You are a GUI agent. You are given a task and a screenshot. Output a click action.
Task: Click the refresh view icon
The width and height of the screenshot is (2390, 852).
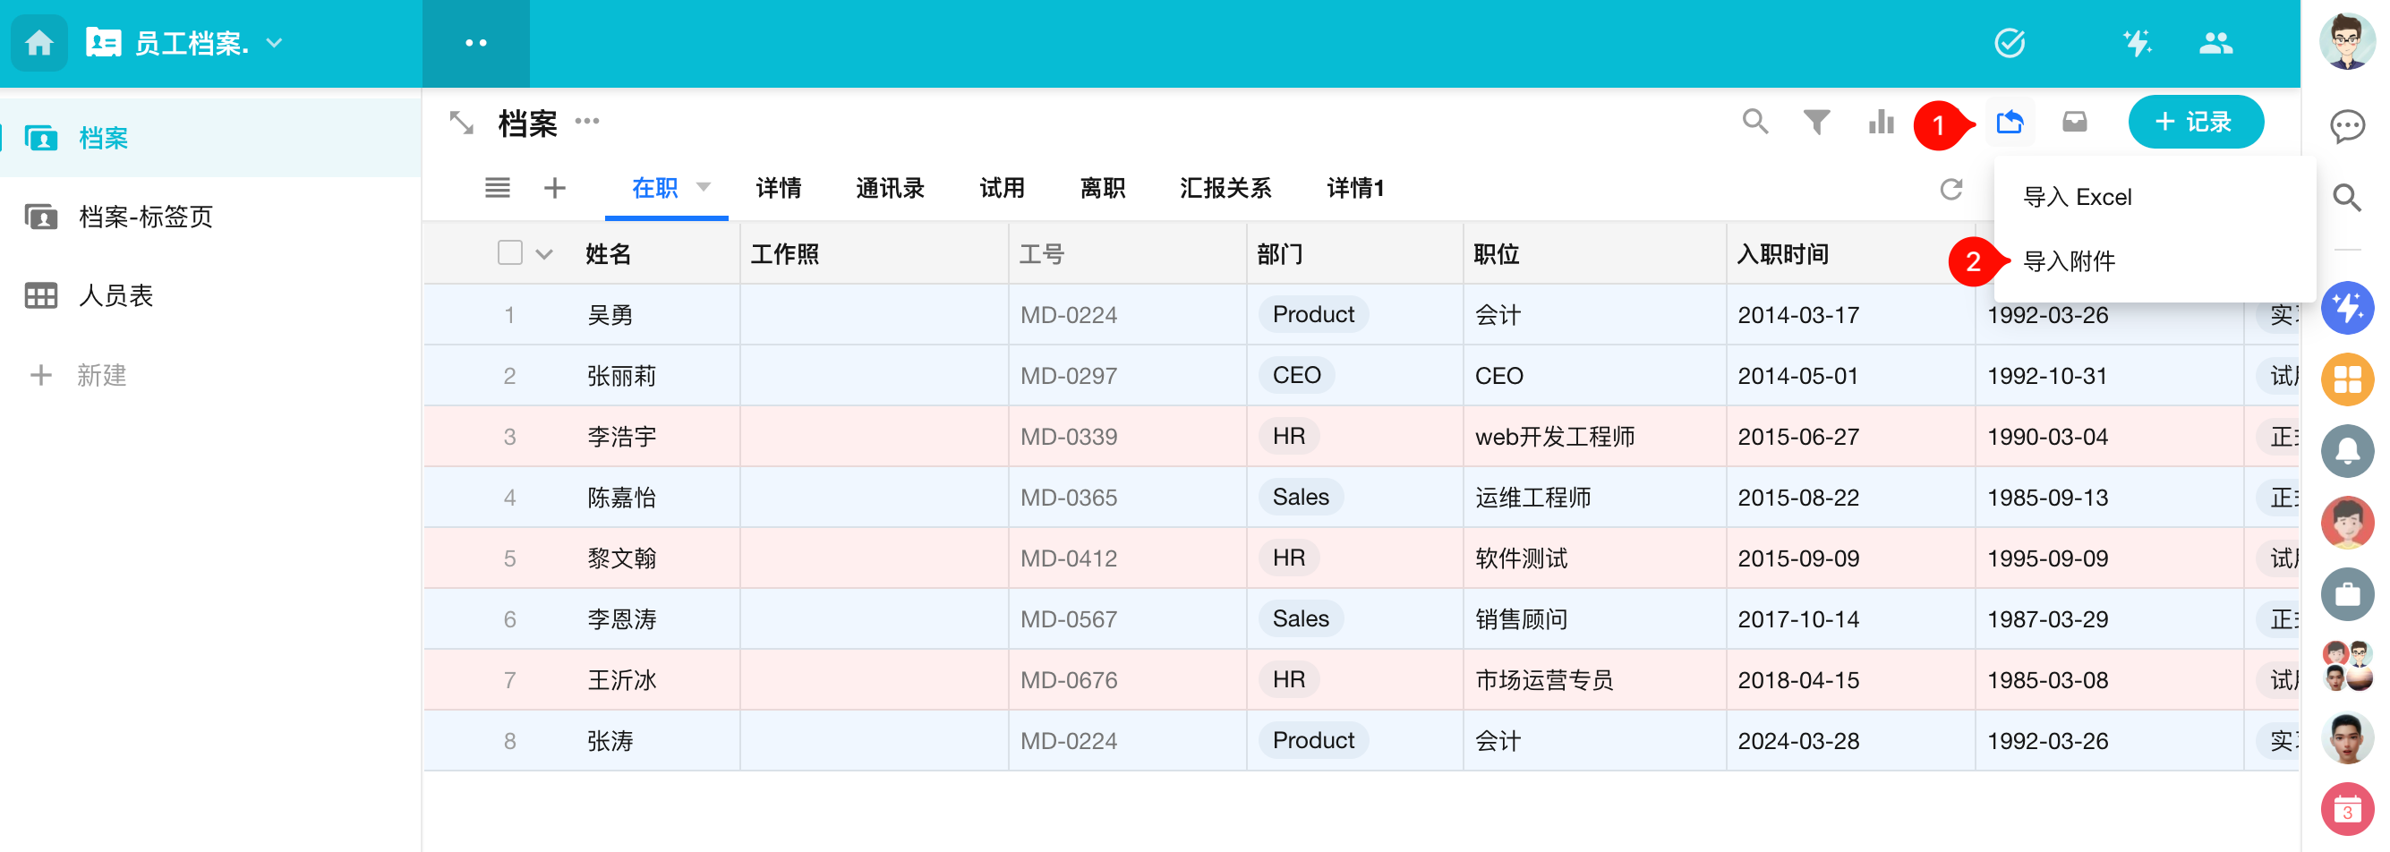coord(1950,189)
